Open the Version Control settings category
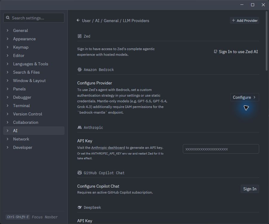269x224 pixels. [34, 114]
